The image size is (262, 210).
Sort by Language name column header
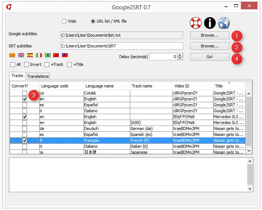[x=107, y=86]
